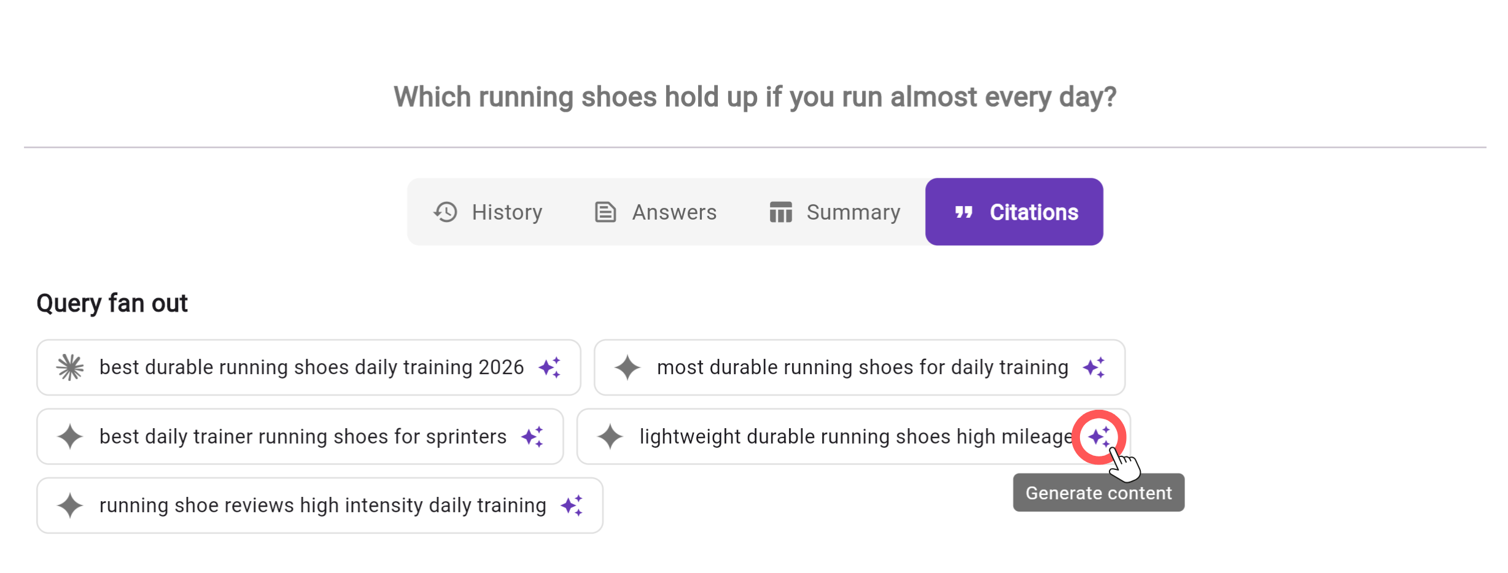Click the star icon on the sprinters query chip
The width and height of the screenshot is (1508, 573).
[69, 436]
